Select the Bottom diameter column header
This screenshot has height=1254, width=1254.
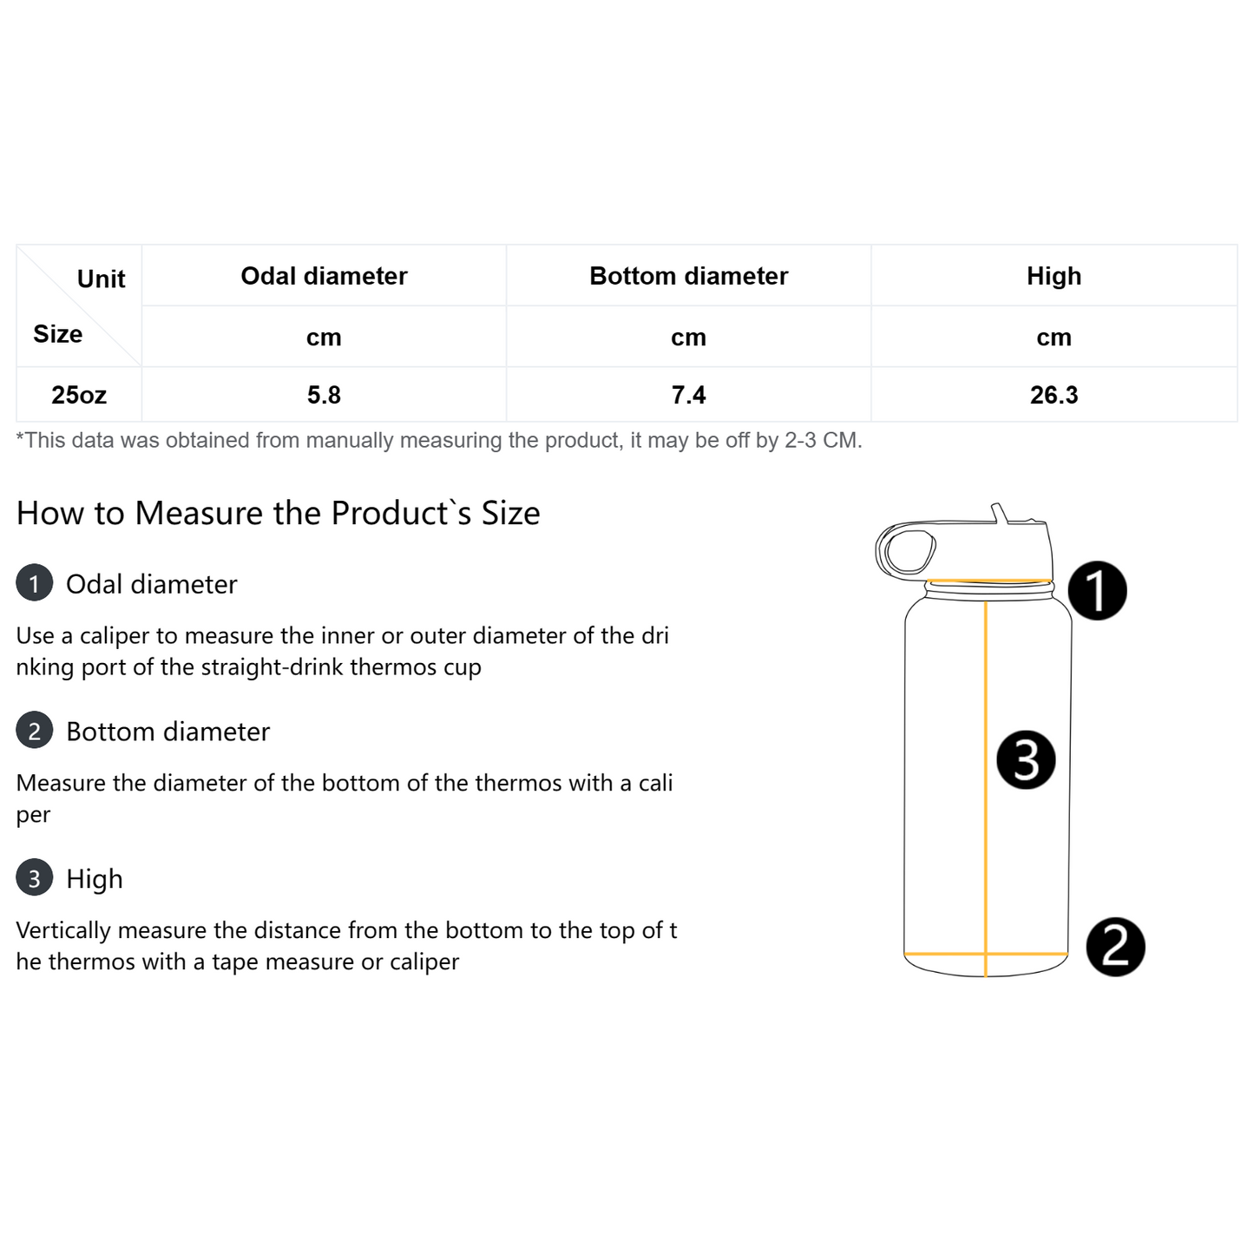tap(688, 276)
